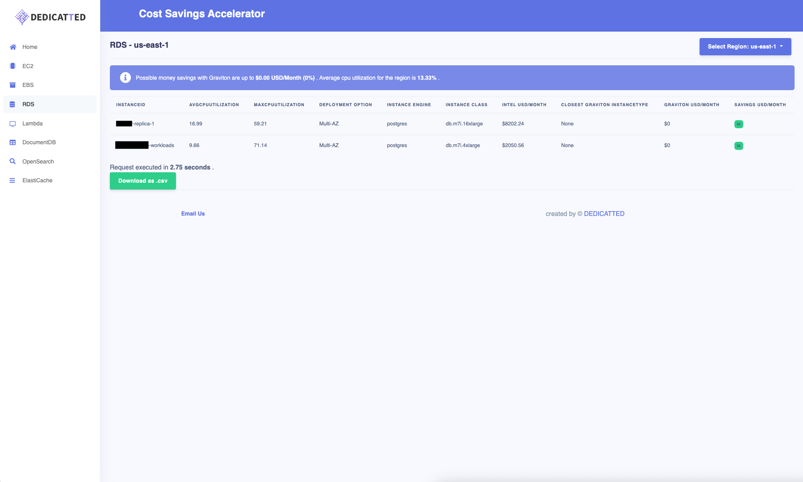Screen dimensions: 803x482
Task: Click the DEDICATTED logo in the sidebar
Action: coord(50,17)
